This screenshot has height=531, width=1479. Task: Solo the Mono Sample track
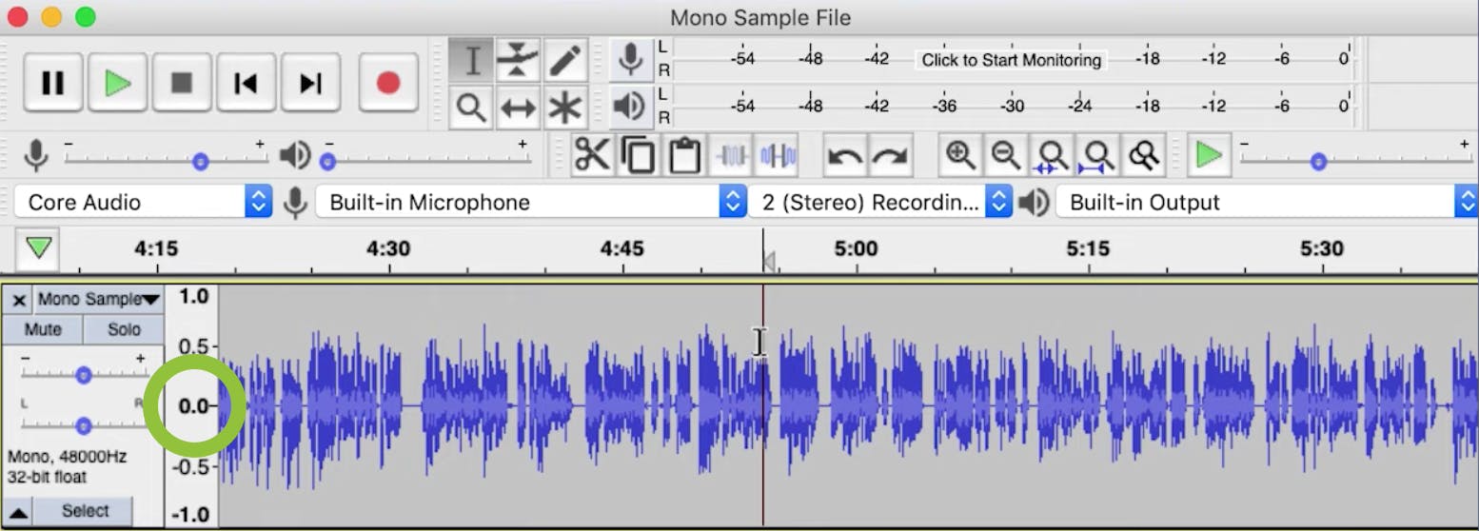[x=124, y=329]
